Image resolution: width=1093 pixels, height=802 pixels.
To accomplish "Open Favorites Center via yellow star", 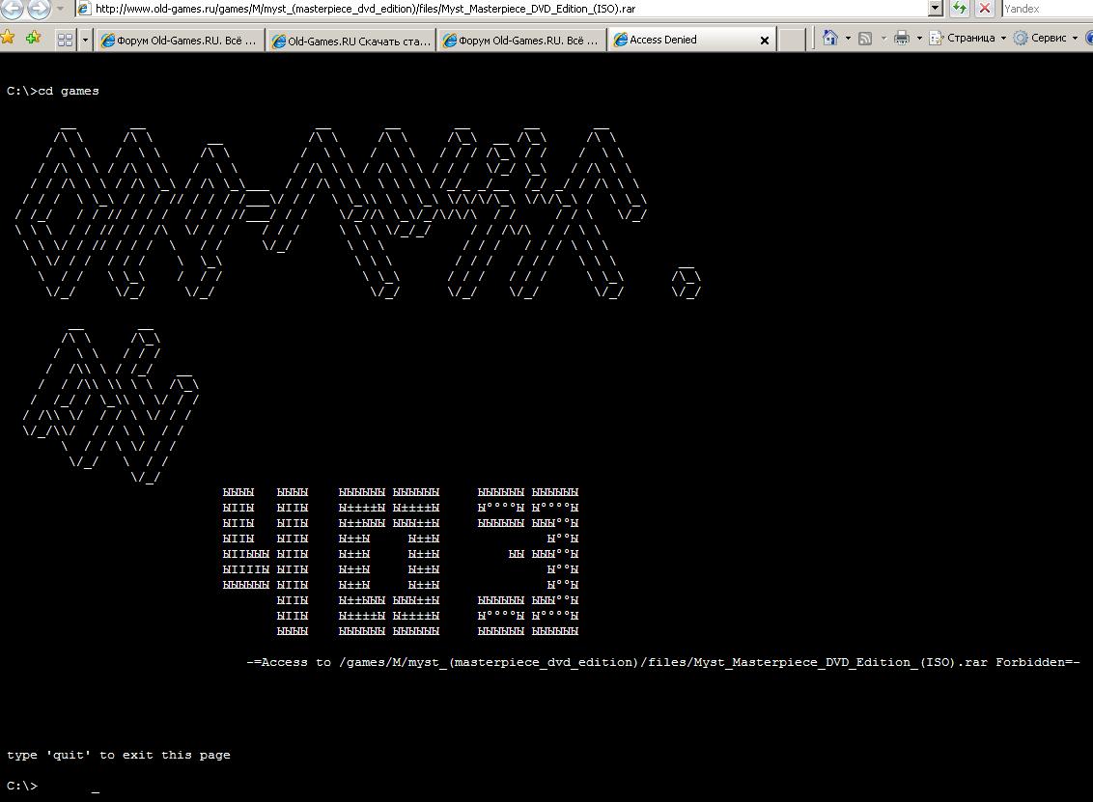I will (x=9, y=38).
